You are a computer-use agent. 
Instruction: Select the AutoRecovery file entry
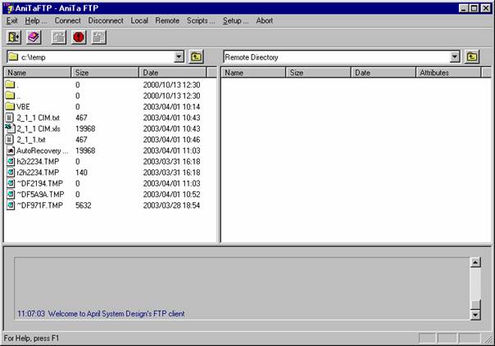click(42, 151)
